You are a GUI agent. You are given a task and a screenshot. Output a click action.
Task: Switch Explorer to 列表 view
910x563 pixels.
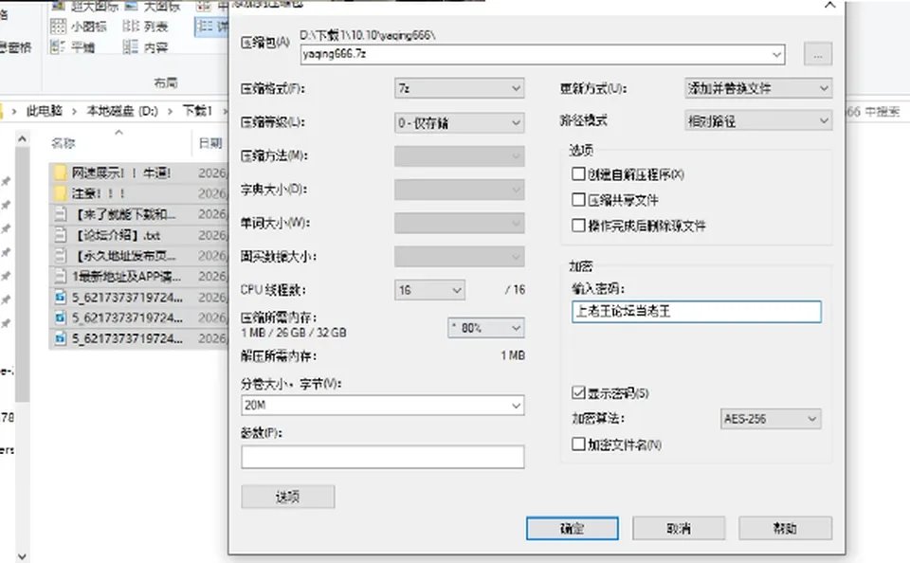145,27
